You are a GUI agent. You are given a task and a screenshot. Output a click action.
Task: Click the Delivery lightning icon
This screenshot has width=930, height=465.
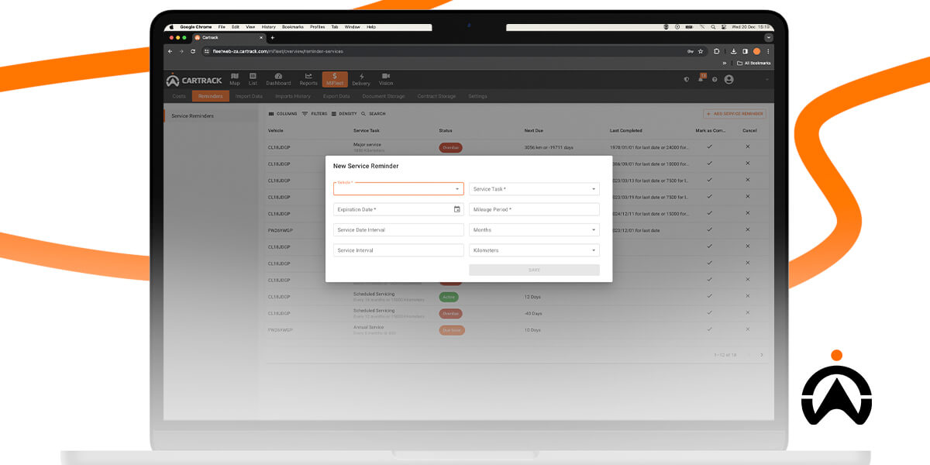coord(360,77)
